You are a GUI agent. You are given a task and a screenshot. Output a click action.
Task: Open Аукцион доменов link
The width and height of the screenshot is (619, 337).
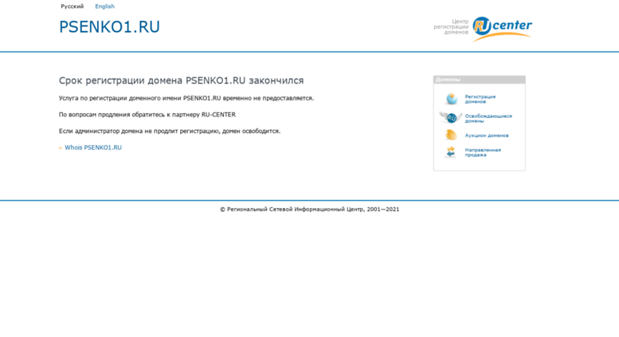coord(487,135)
